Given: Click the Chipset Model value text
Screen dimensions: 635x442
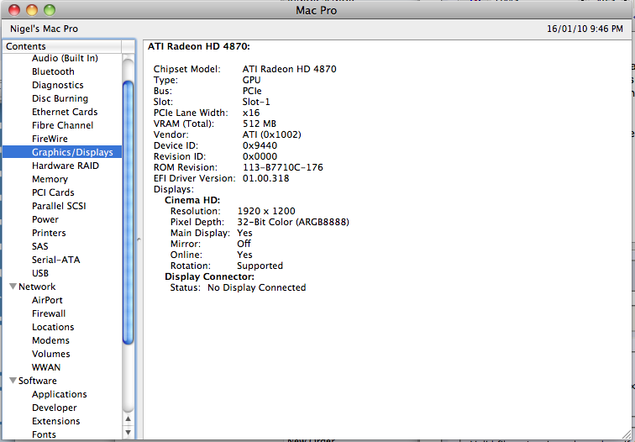Looking at the screenshot, I should 289,69.
